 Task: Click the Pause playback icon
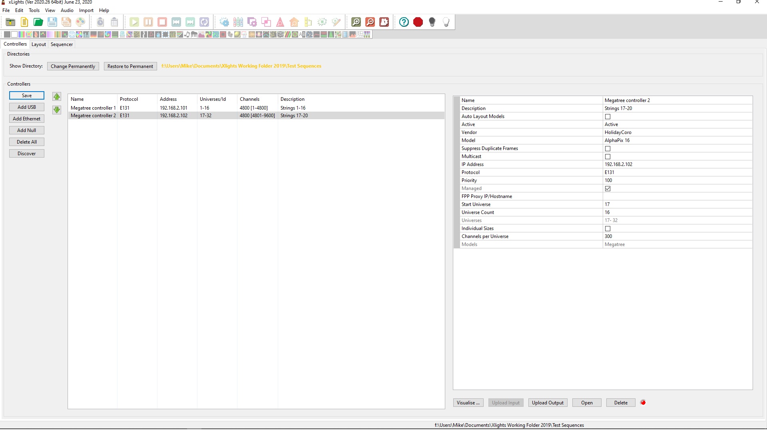148,22
